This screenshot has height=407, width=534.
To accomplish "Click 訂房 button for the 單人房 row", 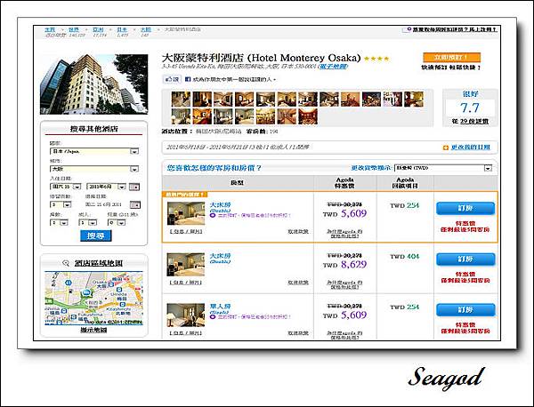I will [x=465, y=310].
